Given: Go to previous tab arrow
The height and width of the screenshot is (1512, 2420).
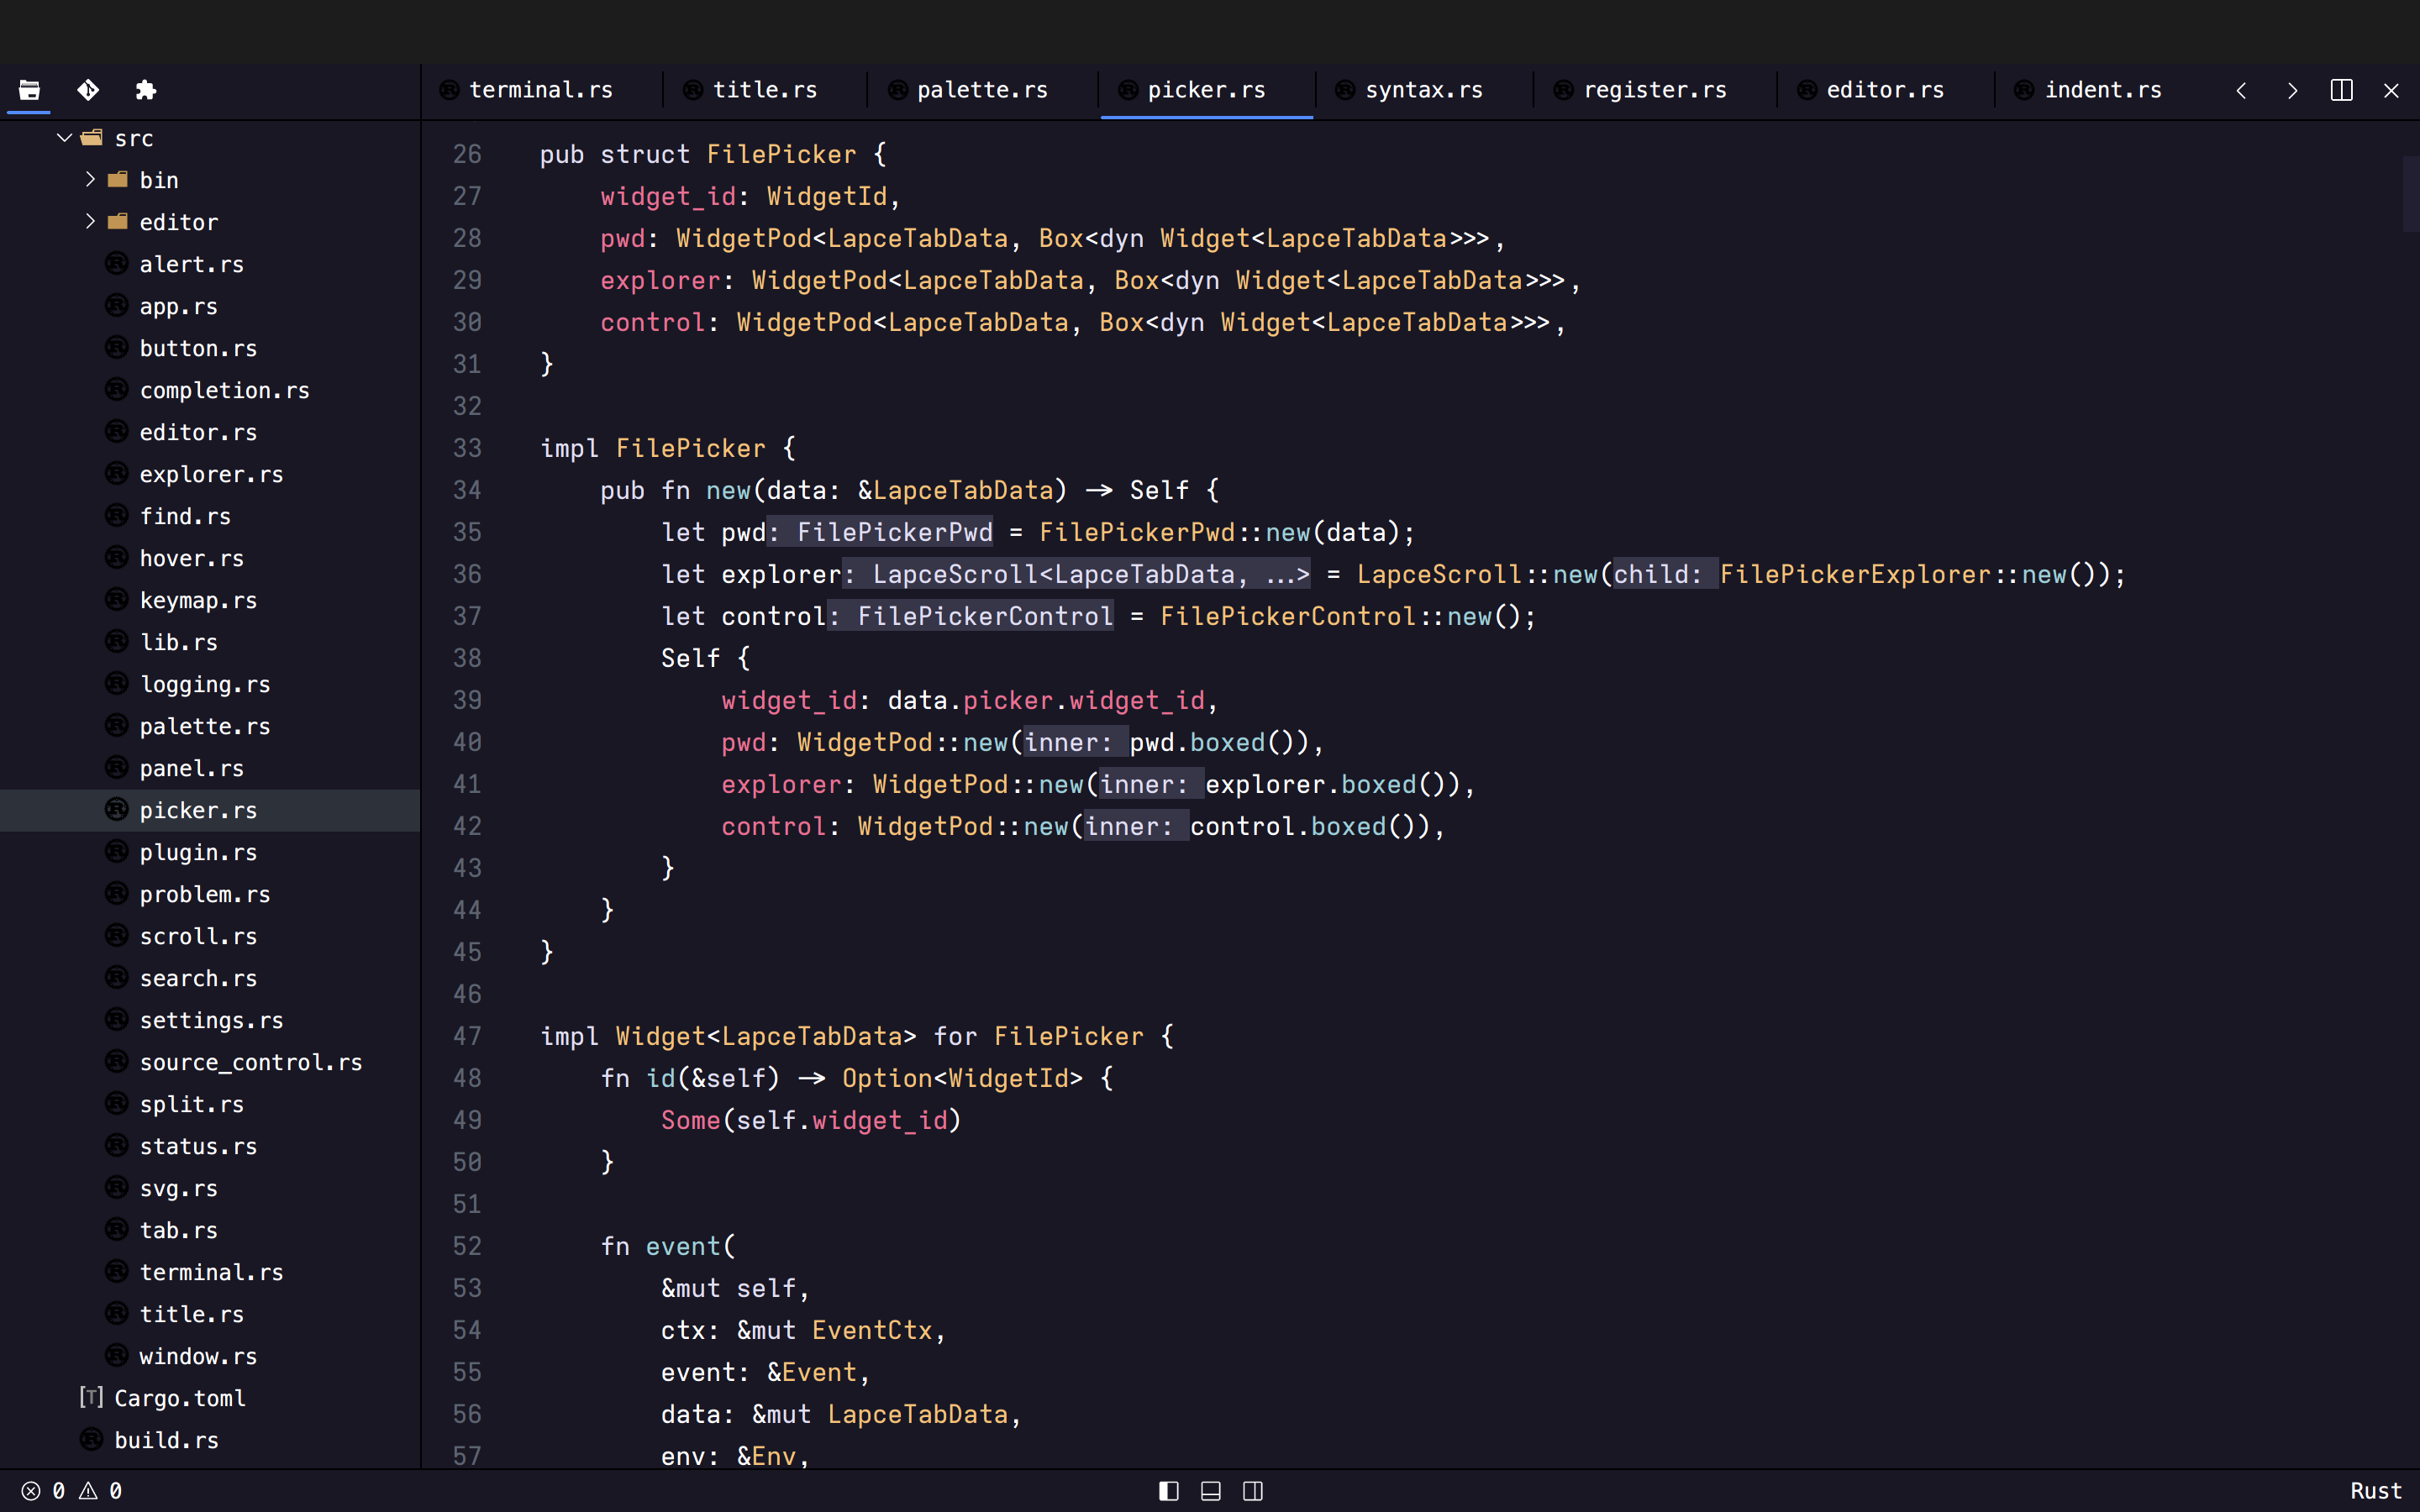Looking at the screenshot, I should pyautogui.click(x=2241, y=90).
